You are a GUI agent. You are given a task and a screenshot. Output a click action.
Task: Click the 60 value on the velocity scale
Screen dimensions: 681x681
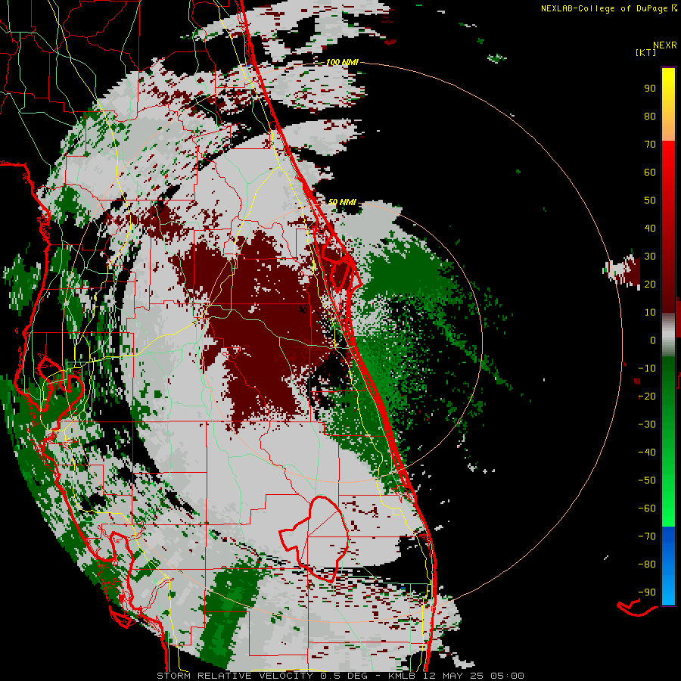click(x=650, y=172)
